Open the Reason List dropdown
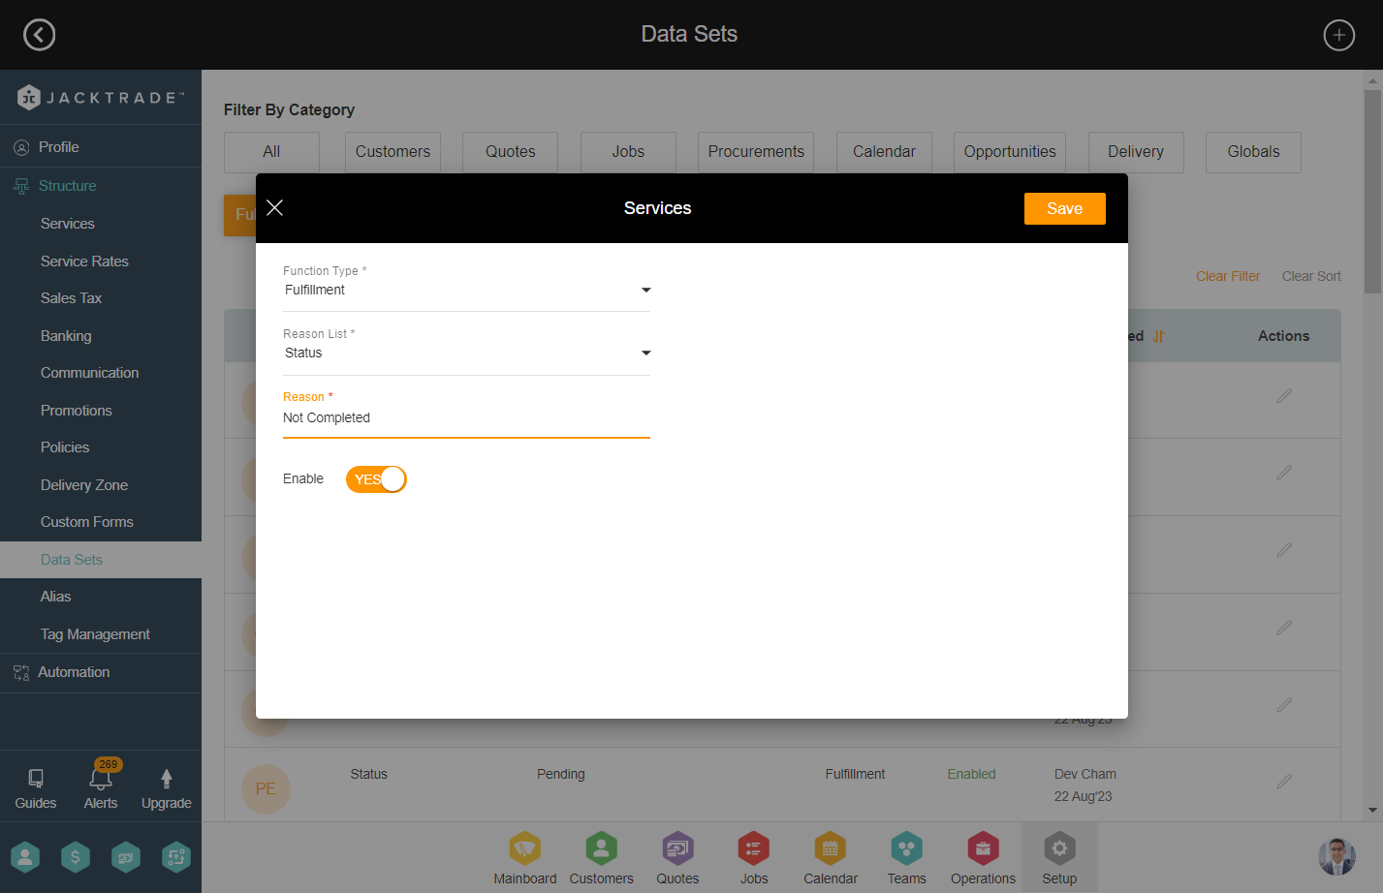 click(x=466, y=353)
